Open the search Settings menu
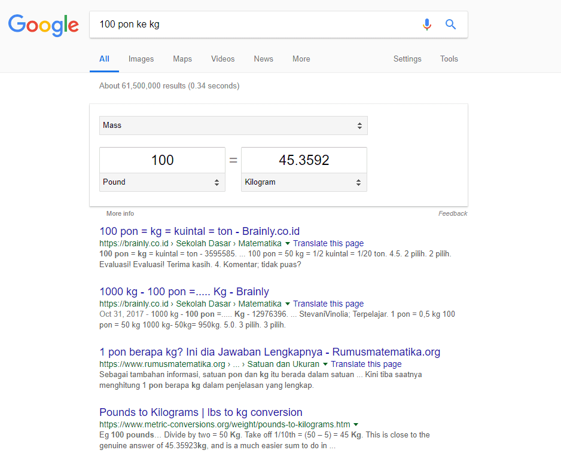 coord(407,59)
